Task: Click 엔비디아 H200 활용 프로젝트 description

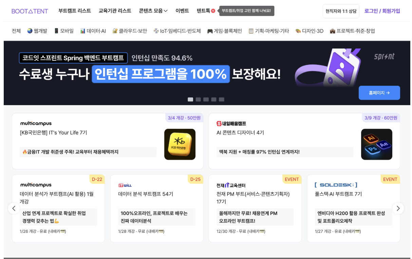Action: 353,217
